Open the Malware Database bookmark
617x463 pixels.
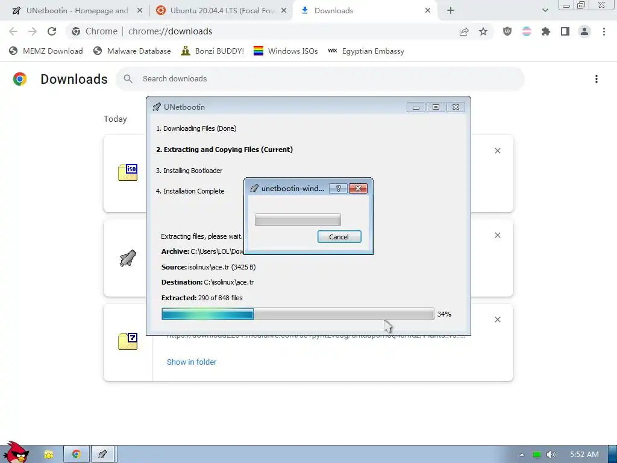(x=132, y=51)
